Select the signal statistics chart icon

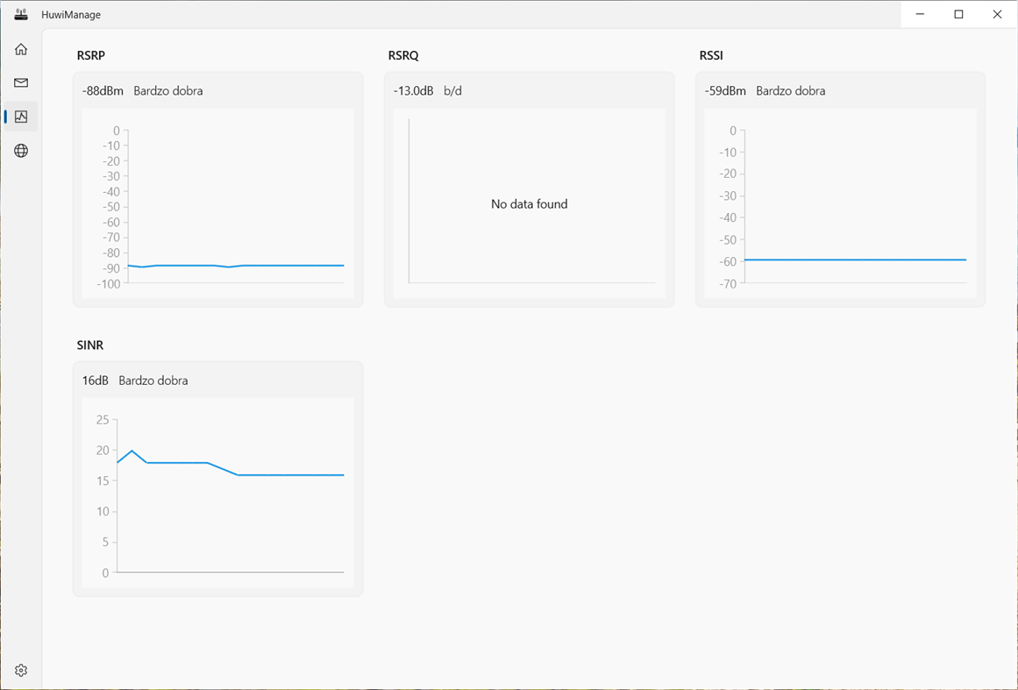21,117
